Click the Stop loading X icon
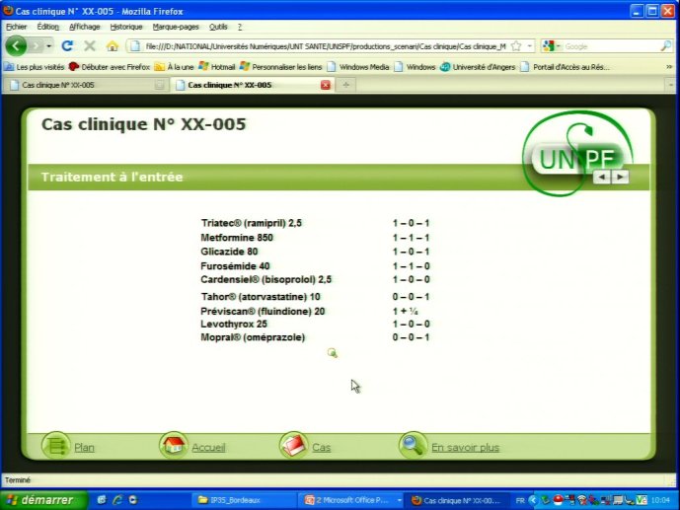This screenshot has height=510, width=680. tap(90, 46)
